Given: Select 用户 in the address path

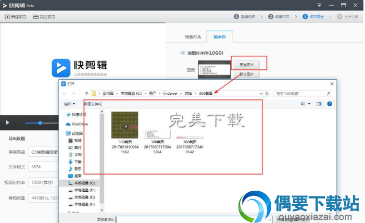Looking at the screenshot, I should [x=152, y=93].
